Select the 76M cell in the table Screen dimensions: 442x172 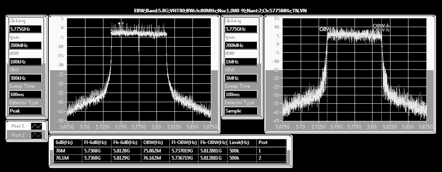(x=68, y=151)
